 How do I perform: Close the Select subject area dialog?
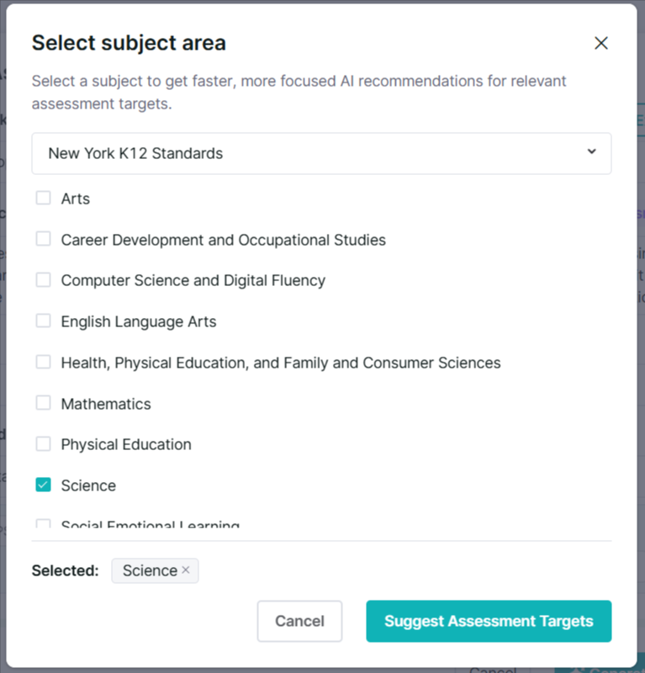point(600,43)
